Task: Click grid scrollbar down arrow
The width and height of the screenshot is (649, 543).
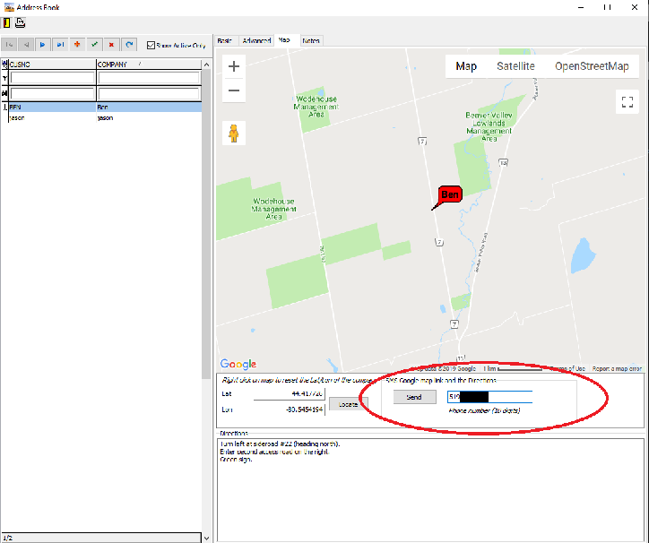Action: point(206,538)
